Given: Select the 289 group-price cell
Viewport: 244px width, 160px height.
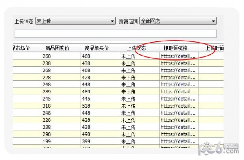Looking at the screenshot, I should [61, 91].
